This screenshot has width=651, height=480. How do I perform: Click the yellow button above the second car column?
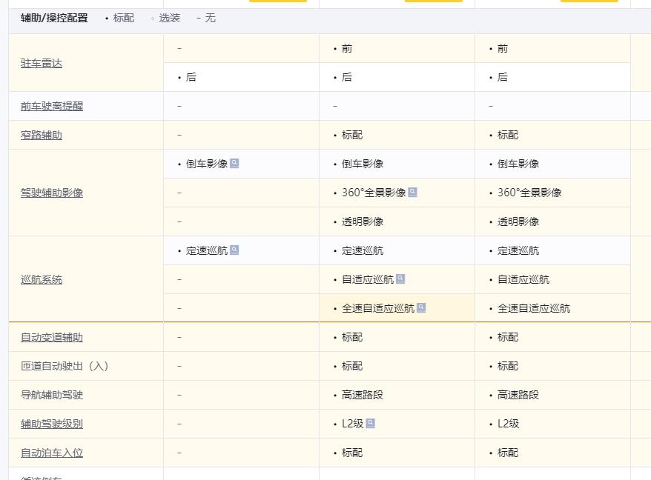click(433, 1)
